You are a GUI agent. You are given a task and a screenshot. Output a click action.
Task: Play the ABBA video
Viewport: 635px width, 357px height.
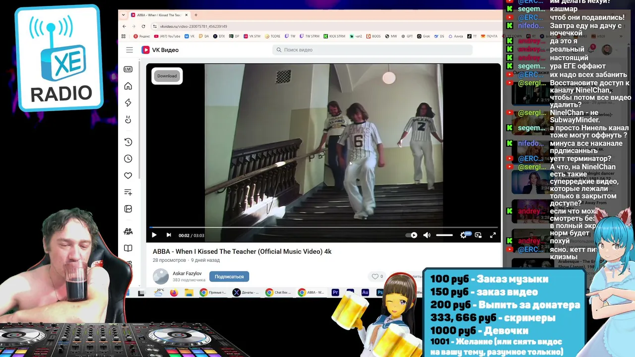[x=154, y=235]
